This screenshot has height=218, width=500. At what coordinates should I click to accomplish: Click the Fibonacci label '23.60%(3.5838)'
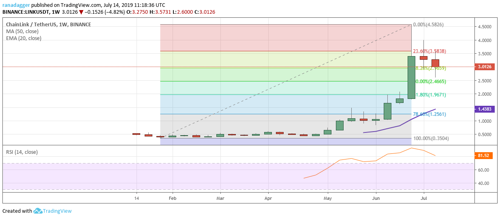(x=429, y=52)
